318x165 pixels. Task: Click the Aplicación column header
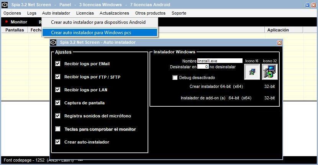point(284,30)
